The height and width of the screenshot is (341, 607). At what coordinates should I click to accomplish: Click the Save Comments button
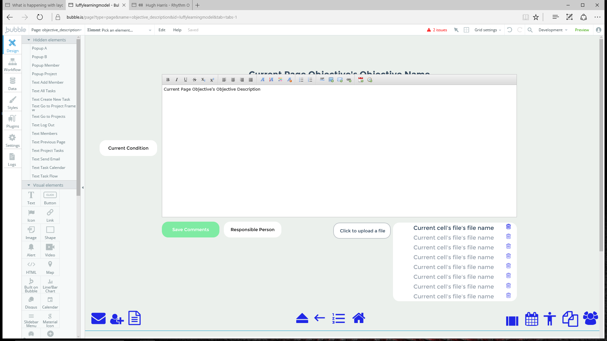pyautogui.click(x=190, y=230)
